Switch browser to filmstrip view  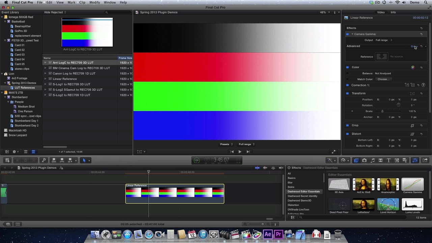tap(26, 152)
